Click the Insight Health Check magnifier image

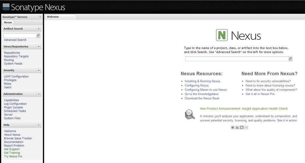[190, 114]
